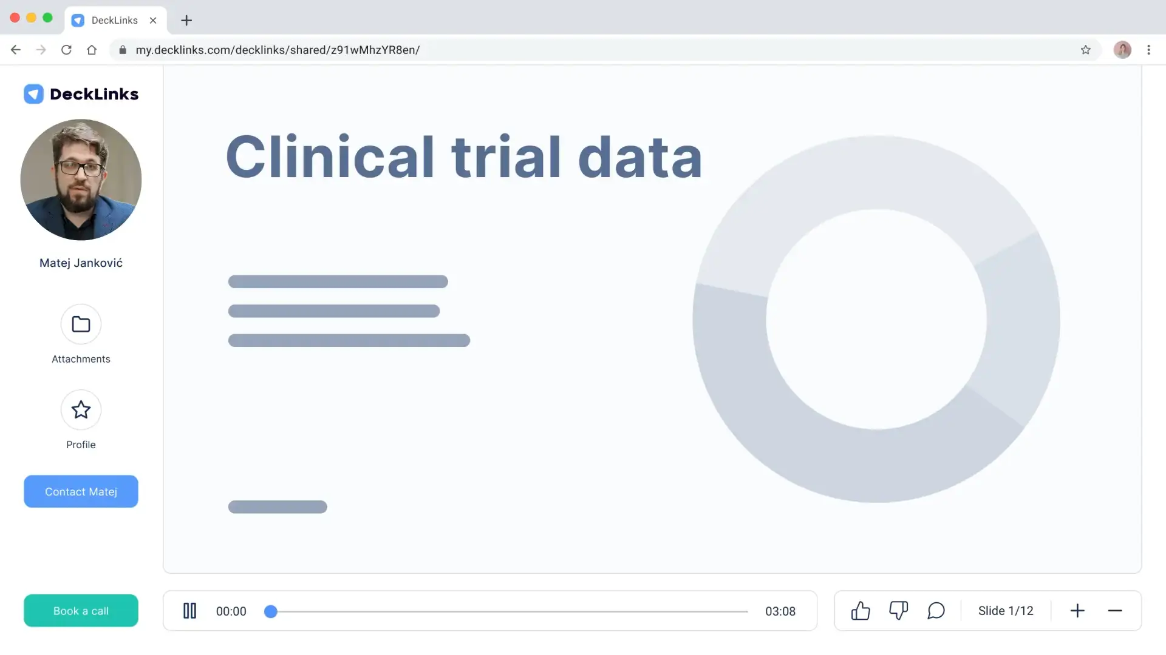Reload the page
This screenshot has width=1166, height=655.
point(66,50)
